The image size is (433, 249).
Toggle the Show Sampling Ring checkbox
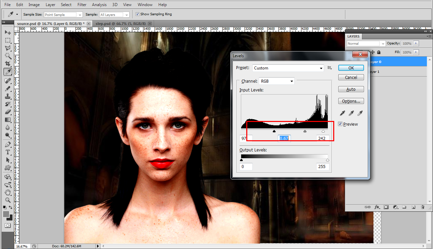click(x=137, y=14)
